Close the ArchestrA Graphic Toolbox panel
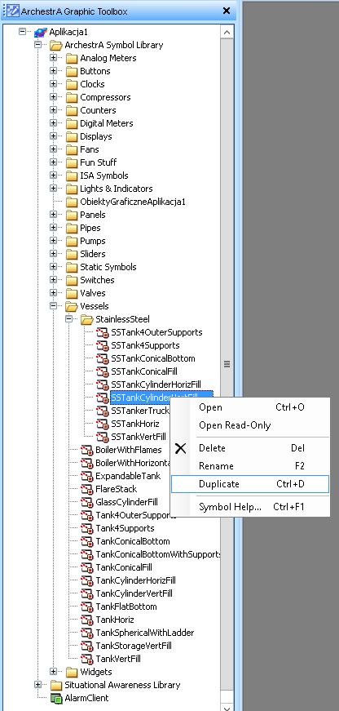This screenshot has height=711, width=339. click(x=227, y=11)
